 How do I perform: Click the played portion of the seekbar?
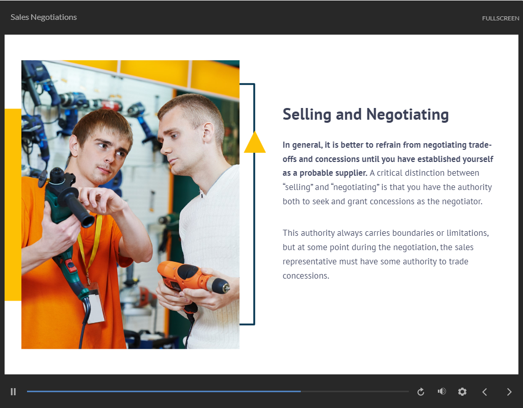coord(163,391)
